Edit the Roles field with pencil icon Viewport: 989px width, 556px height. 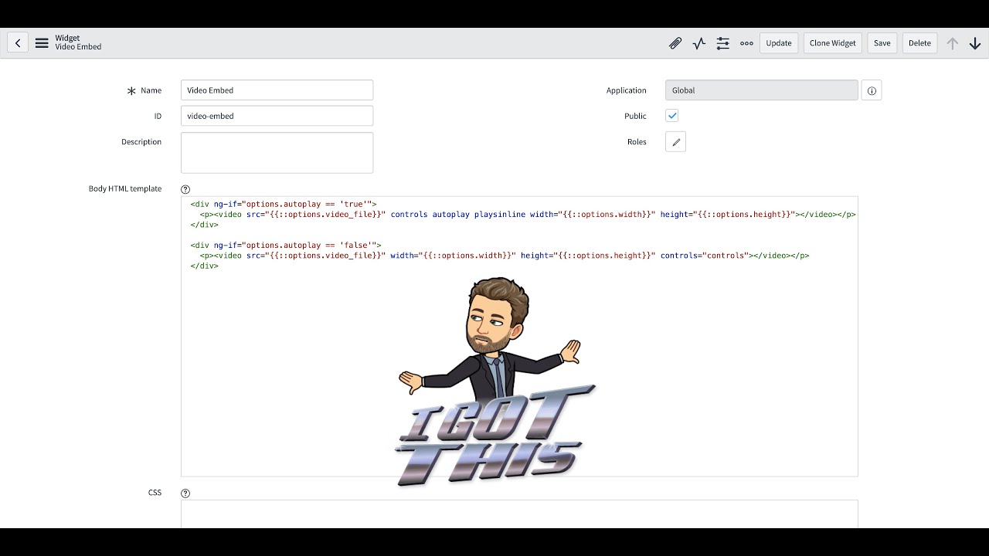coord(675,141)
